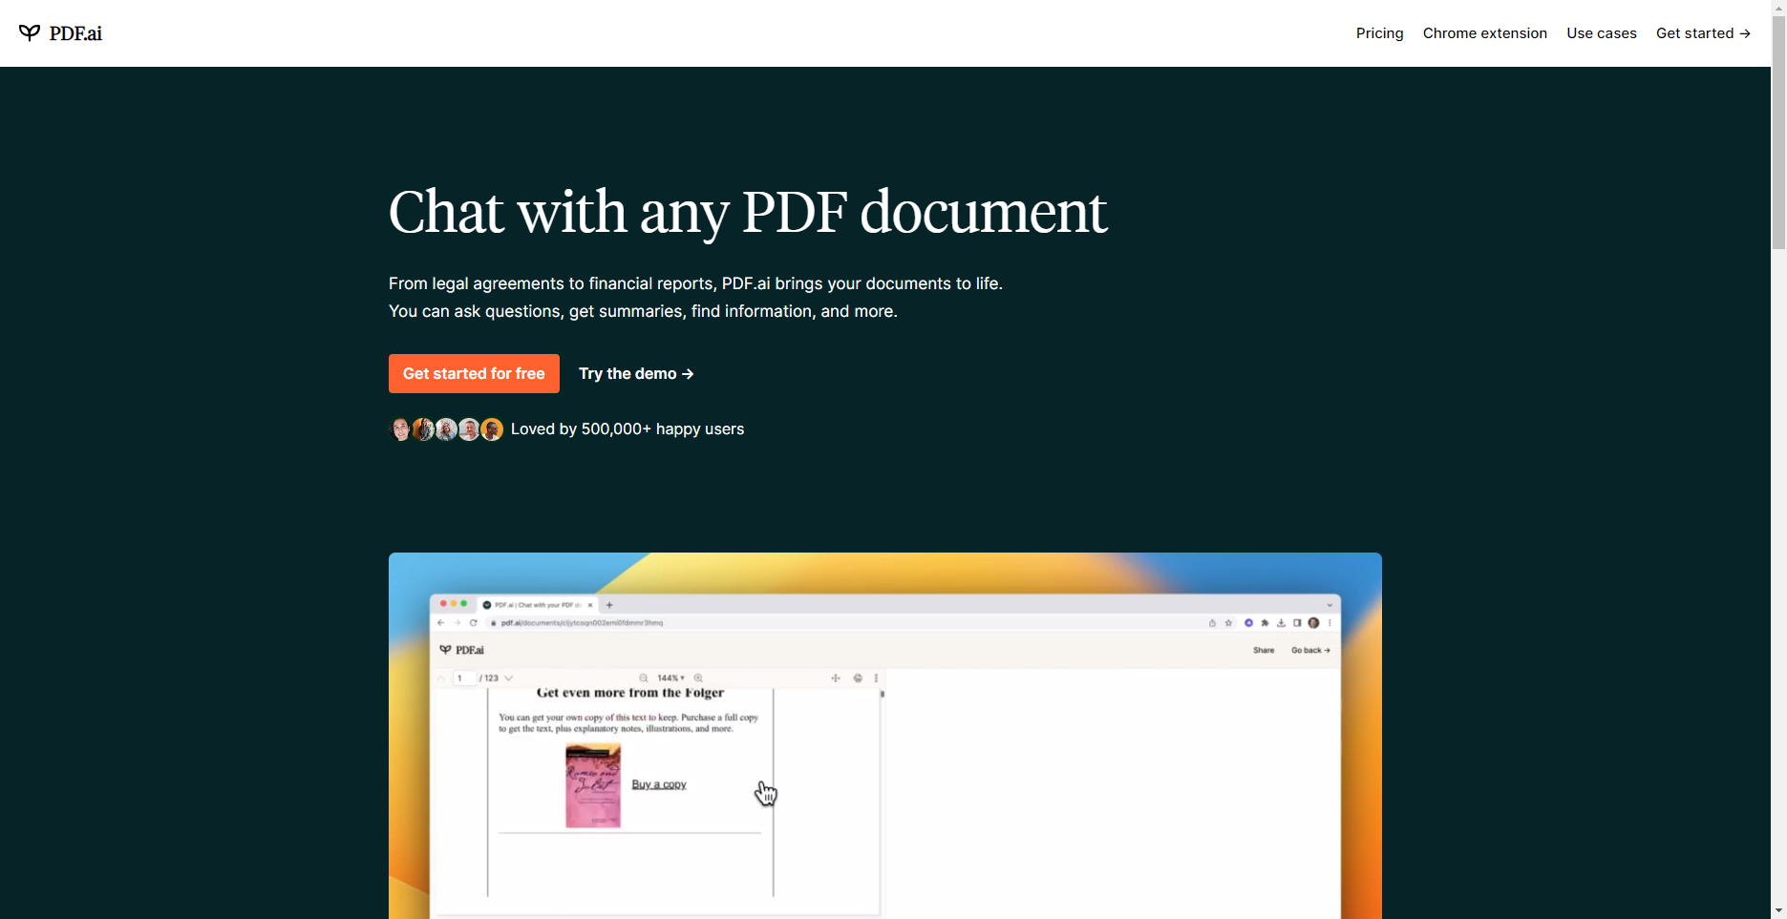1787x919 pixels.
Task: Click the back arrow in the demo browser
Action: (440, 622)
